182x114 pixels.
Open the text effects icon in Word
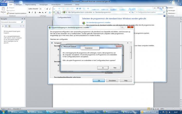coord(50,12)
